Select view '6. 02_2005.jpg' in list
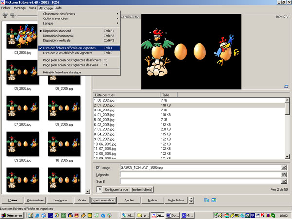The image size is (292, 219). tap(189, 125)
